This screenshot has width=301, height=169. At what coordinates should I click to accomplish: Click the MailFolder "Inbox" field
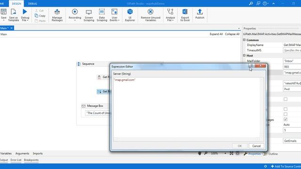(292, 61)
